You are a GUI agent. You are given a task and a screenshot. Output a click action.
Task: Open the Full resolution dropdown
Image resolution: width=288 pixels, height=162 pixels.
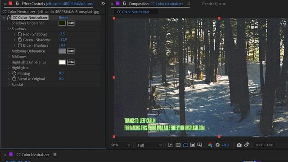click(x=149, y=145)
